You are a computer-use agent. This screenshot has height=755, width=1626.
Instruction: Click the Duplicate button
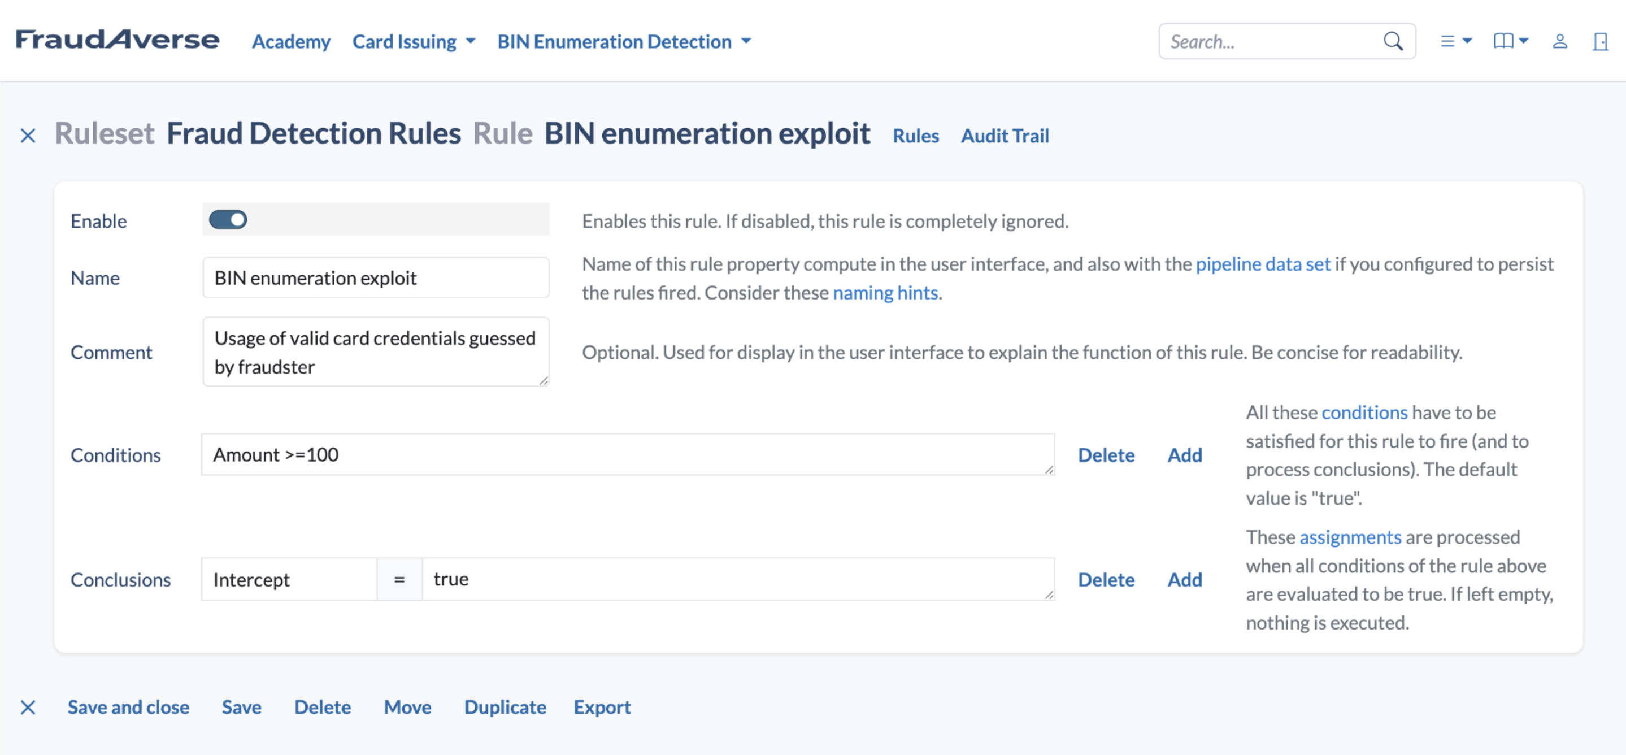pos(505,707)
